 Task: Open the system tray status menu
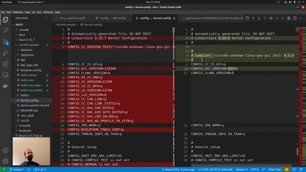(x=295, y=2)
